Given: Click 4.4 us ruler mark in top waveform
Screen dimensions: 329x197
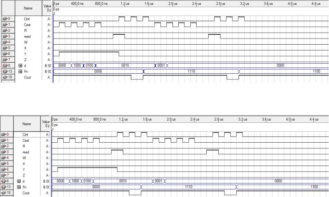Looking at the screenshot, I should click(316, 4).
